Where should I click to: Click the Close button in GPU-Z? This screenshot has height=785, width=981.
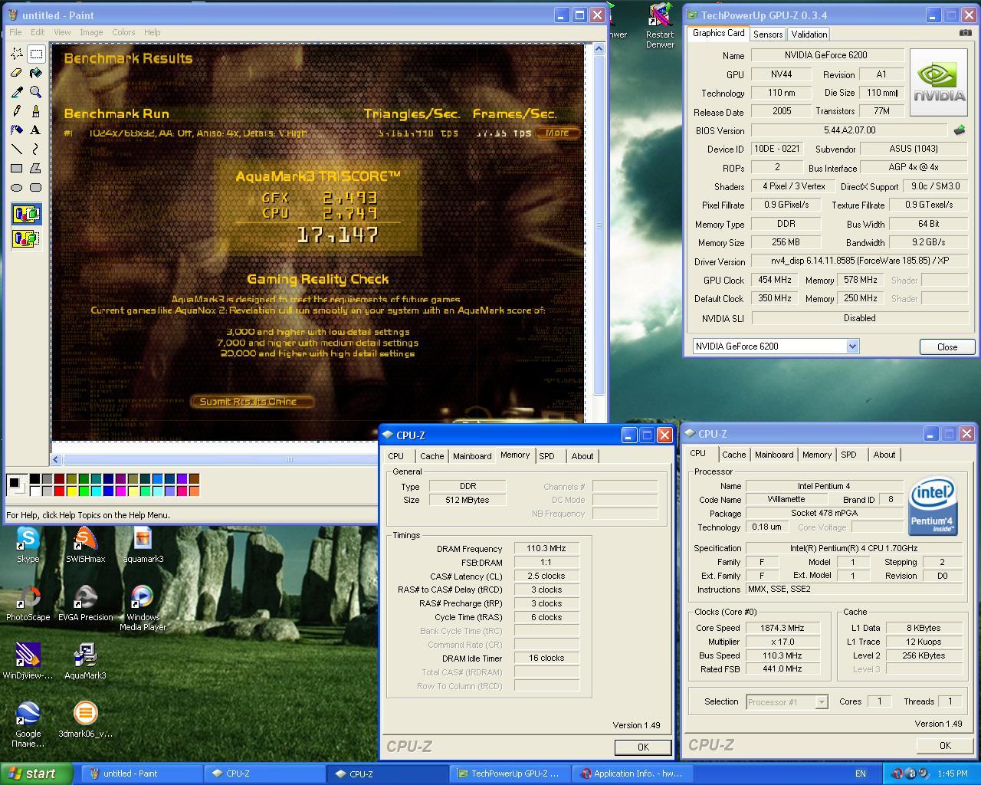pyautogui.click(x=947, y=347)
